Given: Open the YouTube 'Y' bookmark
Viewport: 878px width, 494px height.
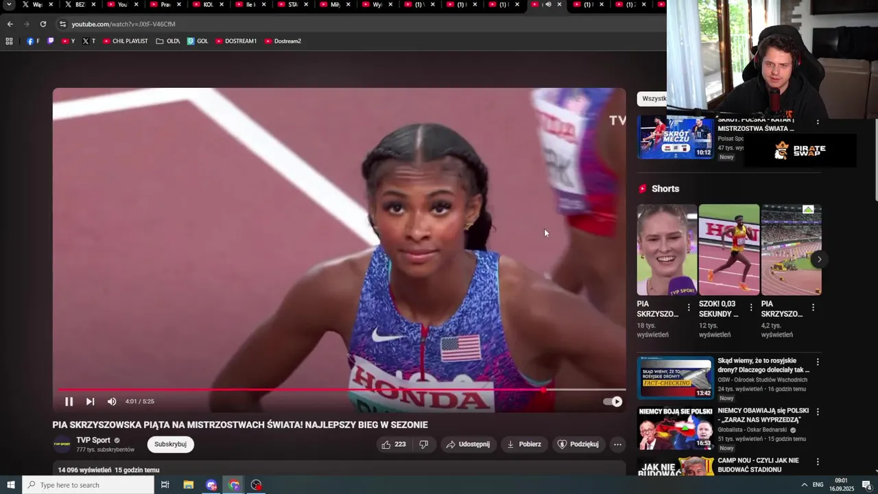Looking at the screenshot, I should [68, 41].
